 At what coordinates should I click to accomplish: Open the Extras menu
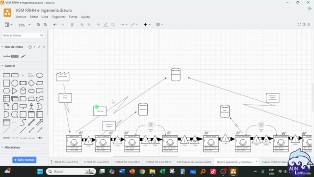tap(73, 17)
